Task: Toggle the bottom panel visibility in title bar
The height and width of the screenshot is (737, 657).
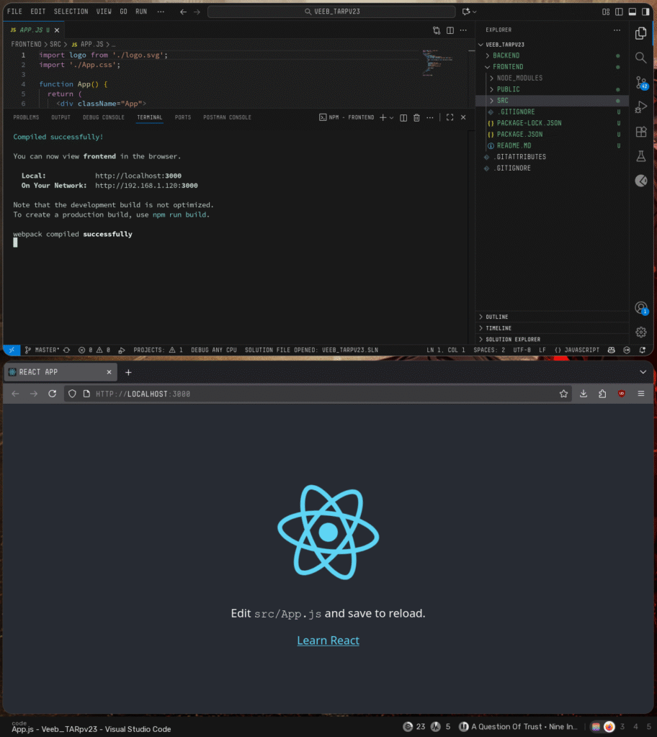Action: (x=632, y=12)
